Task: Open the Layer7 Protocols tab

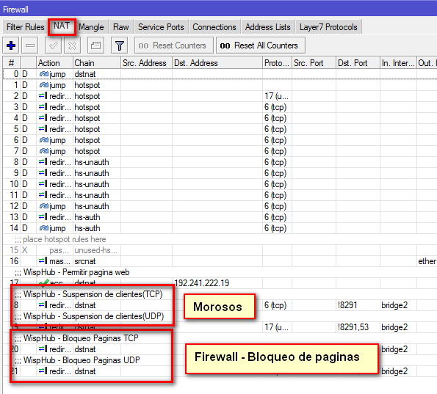Action: (x=328, y=27)
